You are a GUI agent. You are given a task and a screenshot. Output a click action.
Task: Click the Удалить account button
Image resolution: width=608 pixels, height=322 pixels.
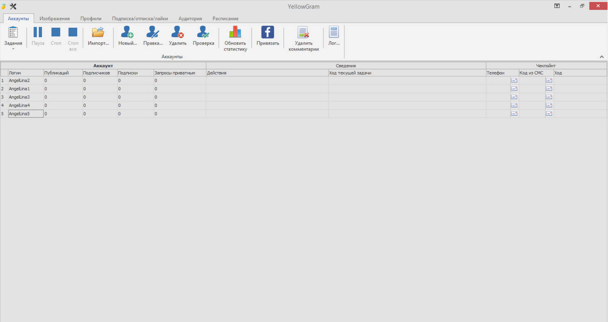(178, 36)
